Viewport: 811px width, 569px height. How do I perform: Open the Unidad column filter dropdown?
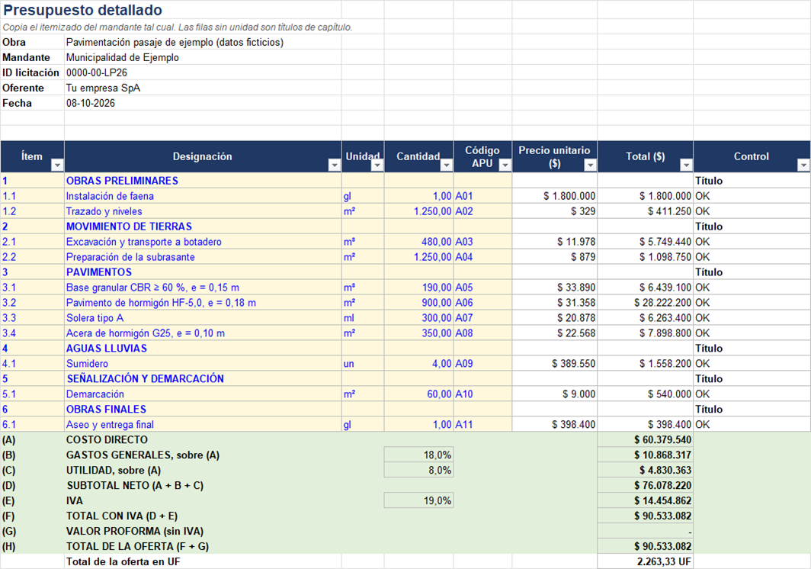pyautogui.click(x=377, y=165)
